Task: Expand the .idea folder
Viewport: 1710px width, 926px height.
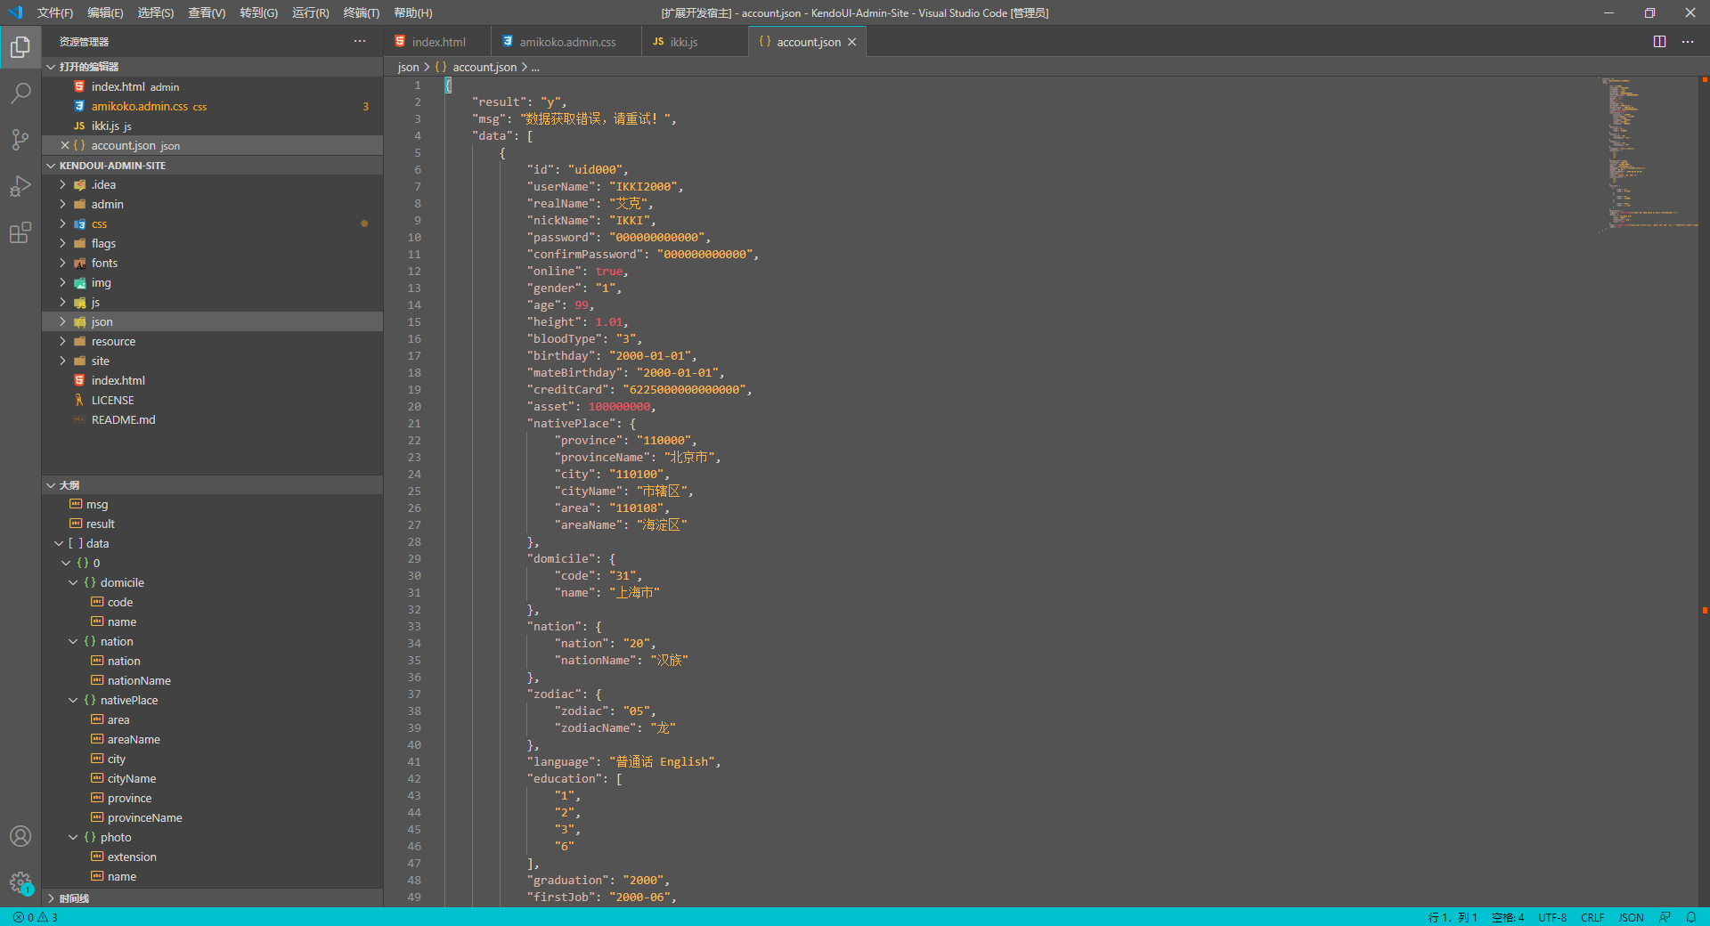Action: point(212,184)
